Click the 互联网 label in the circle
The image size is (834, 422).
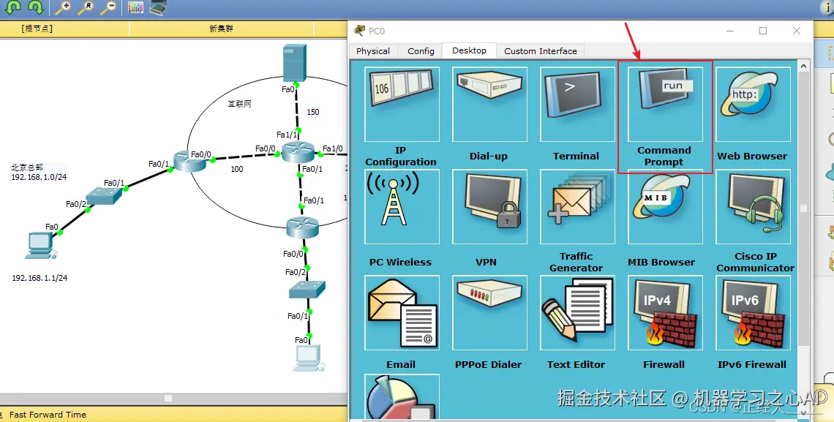(239, 104)
